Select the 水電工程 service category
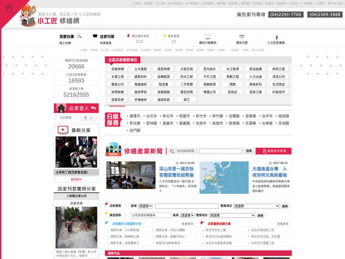 117,77
